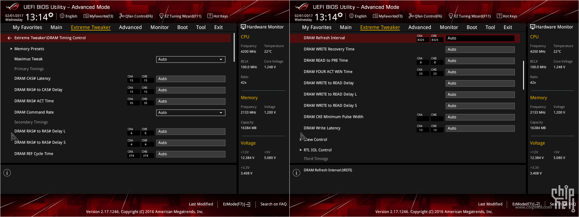
Task: Open the Tool tab in the left window
Action: click(201, 27)
